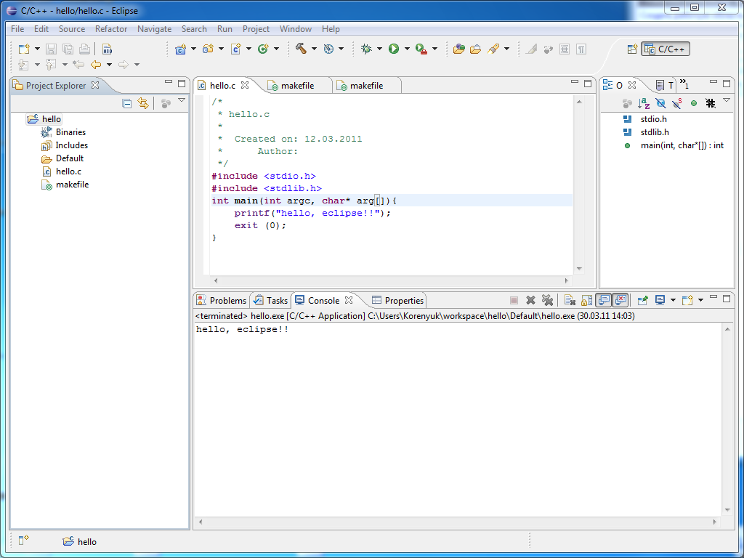Switch to the Problems tab
Viewport: 744px width, 558px height.
click(x=222, y=300)
